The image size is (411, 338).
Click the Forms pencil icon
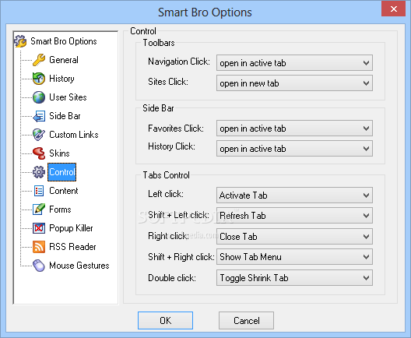(x=39, y=209)
